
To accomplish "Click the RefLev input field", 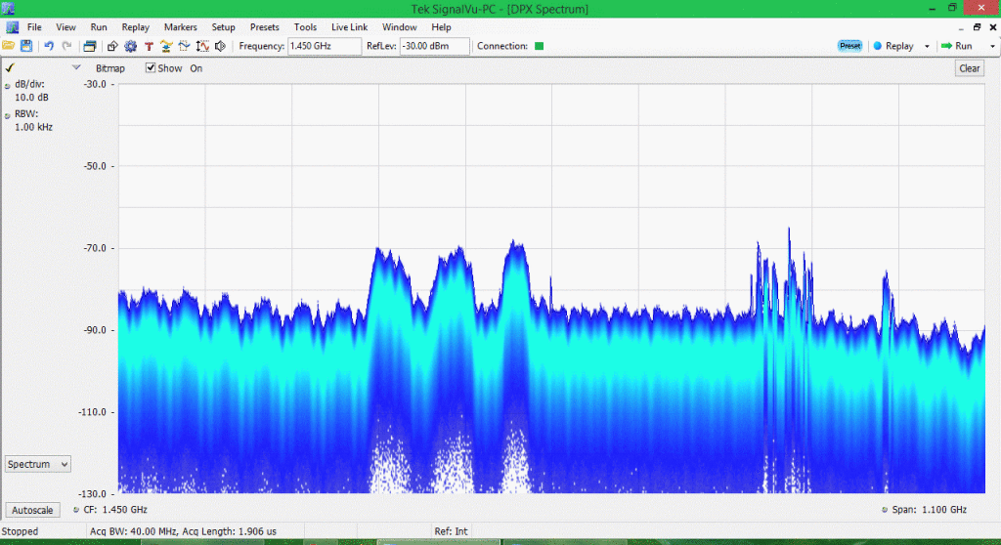I will [x=434, y=46].
